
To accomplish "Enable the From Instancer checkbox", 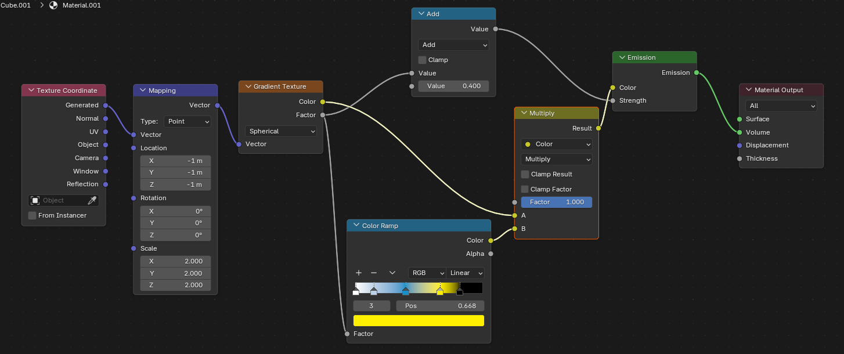I will point(33,215).
